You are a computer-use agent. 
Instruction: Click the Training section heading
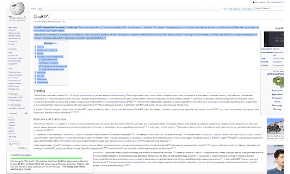[39, 90]
